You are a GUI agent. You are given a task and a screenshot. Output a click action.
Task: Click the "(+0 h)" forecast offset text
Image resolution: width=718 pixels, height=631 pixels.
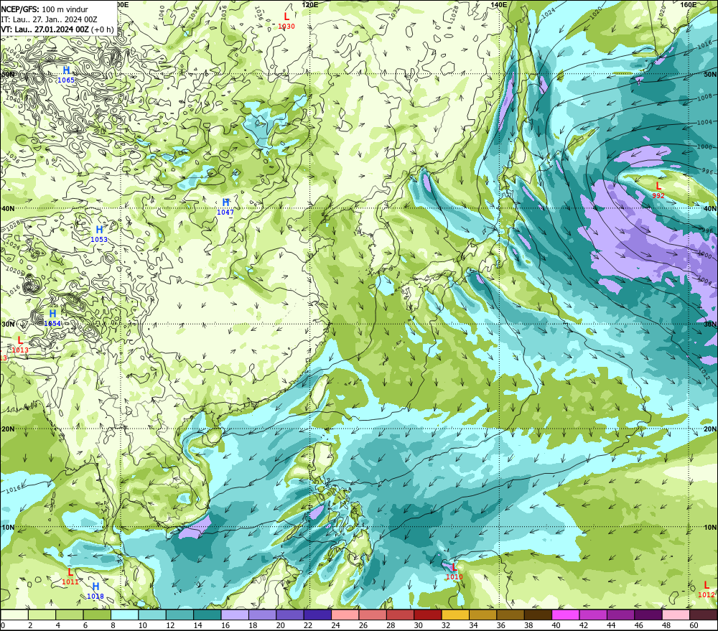[103, 29]
